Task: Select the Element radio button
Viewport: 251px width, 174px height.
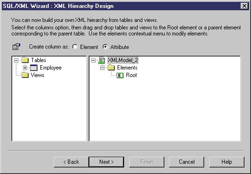Action: 75,47
